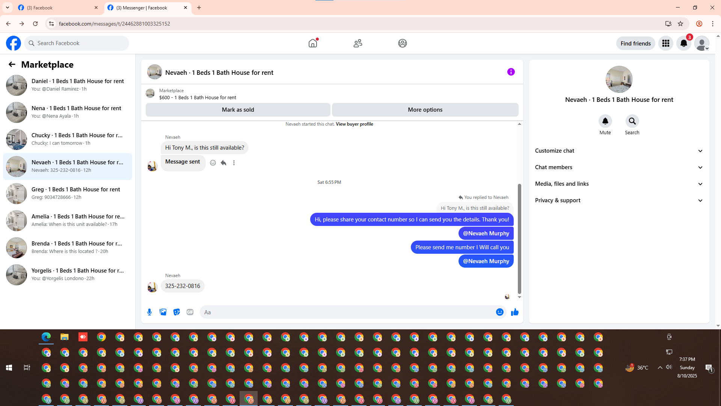Screen dimensions: 721x406
Task: Mute the Nevaeh conversation
Action: point(605,121)
